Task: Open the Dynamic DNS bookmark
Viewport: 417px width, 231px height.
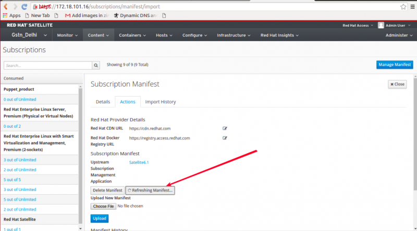Action: click(x=135, y=16)
